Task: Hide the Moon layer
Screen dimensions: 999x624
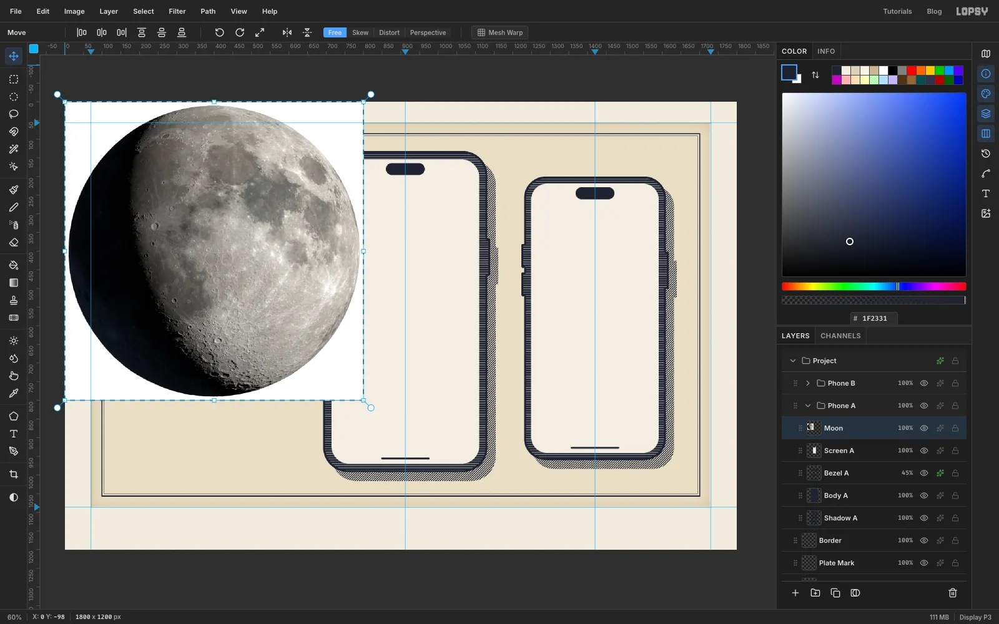Action: (924, 428)
